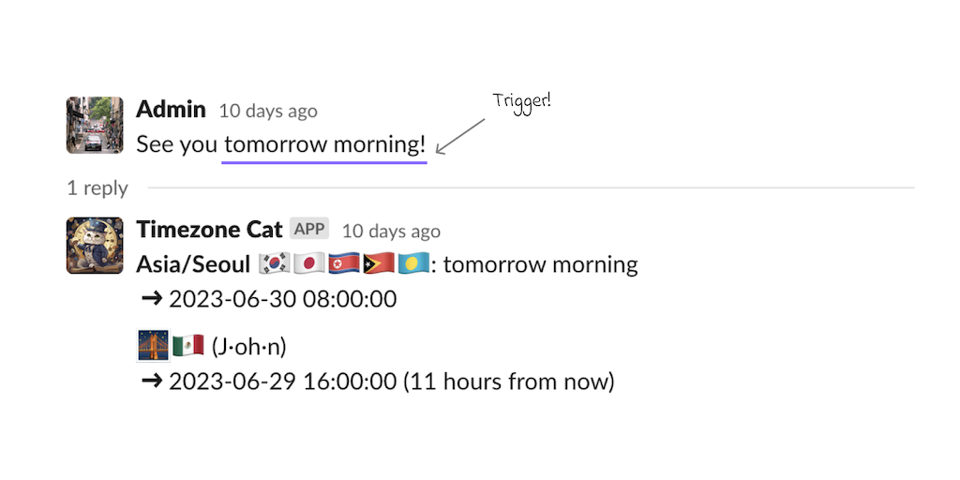Click the Mexico flag emoji

coord(187,347)
